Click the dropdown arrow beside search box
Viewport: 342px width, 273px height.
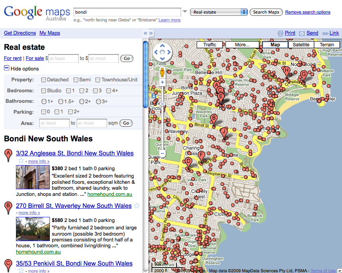click(185, 12)
